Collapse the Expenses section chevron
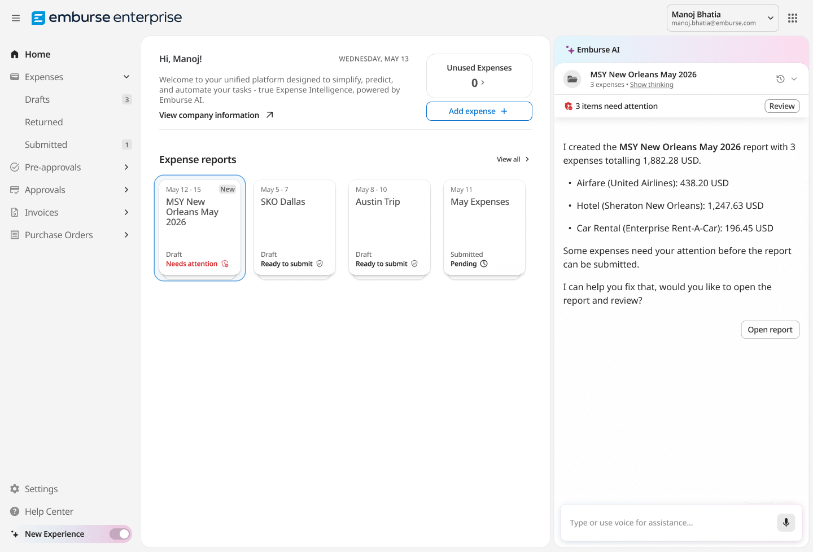The image size is (813, 552). [126, 77]
